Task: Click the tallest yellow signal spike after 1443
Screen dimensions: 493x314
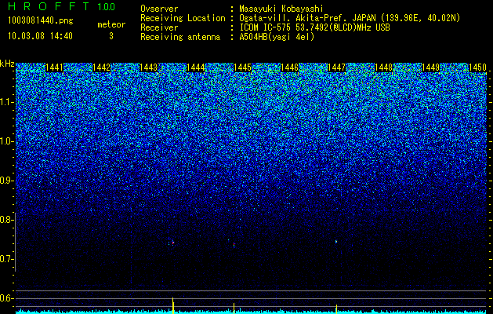Action: pyautogui.click(x=173, y=305)
